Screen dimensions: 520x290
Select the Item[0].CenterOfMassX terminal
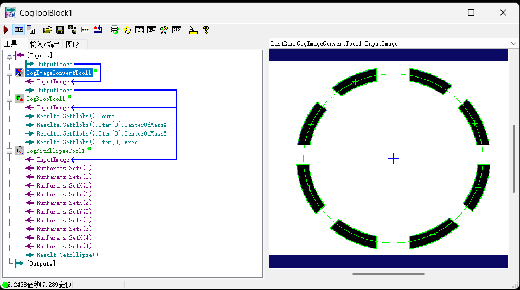[x=101, y=125]
